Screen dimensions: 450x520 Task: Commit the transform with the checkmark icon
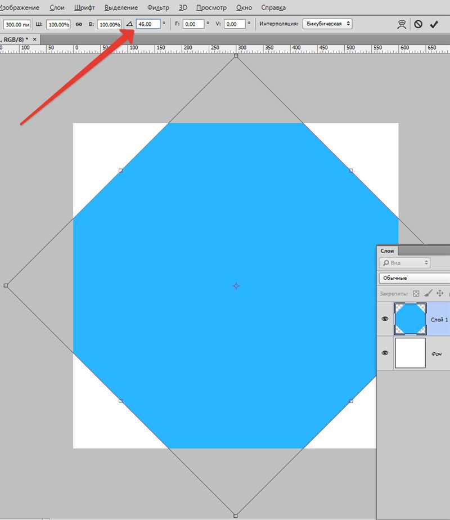[x=434, y=24]
